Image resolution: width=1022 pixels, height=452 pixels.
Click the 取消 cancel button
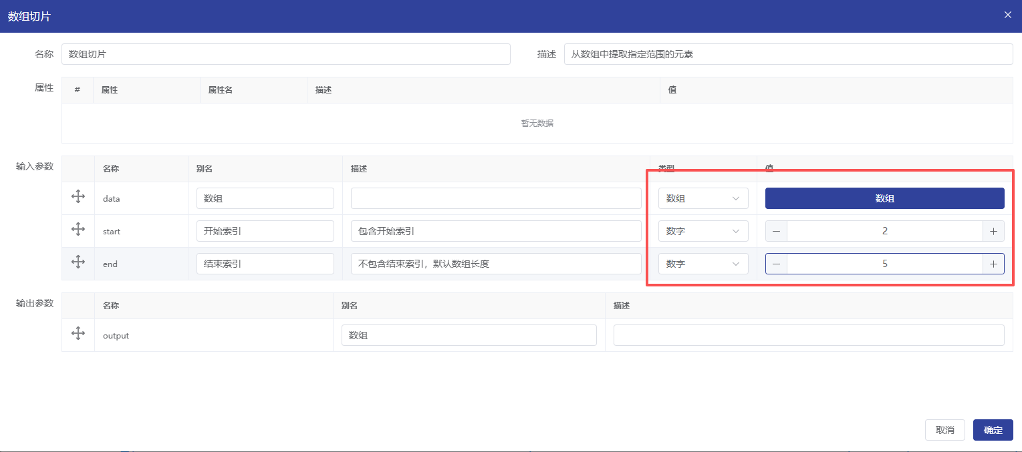944,430
